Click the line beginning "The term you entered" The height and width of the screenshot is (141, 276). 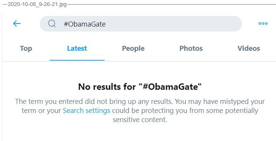(x=140, y=102)
